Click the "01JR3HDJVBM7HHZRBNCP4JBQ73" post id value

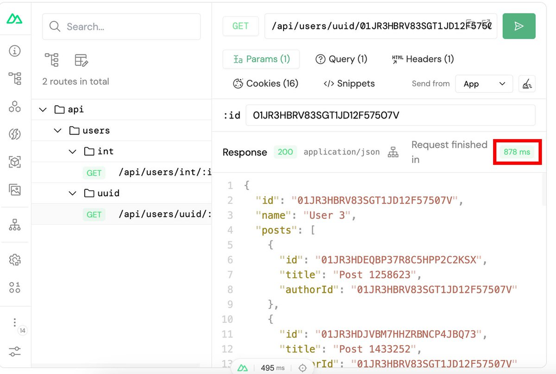(398, 334)
